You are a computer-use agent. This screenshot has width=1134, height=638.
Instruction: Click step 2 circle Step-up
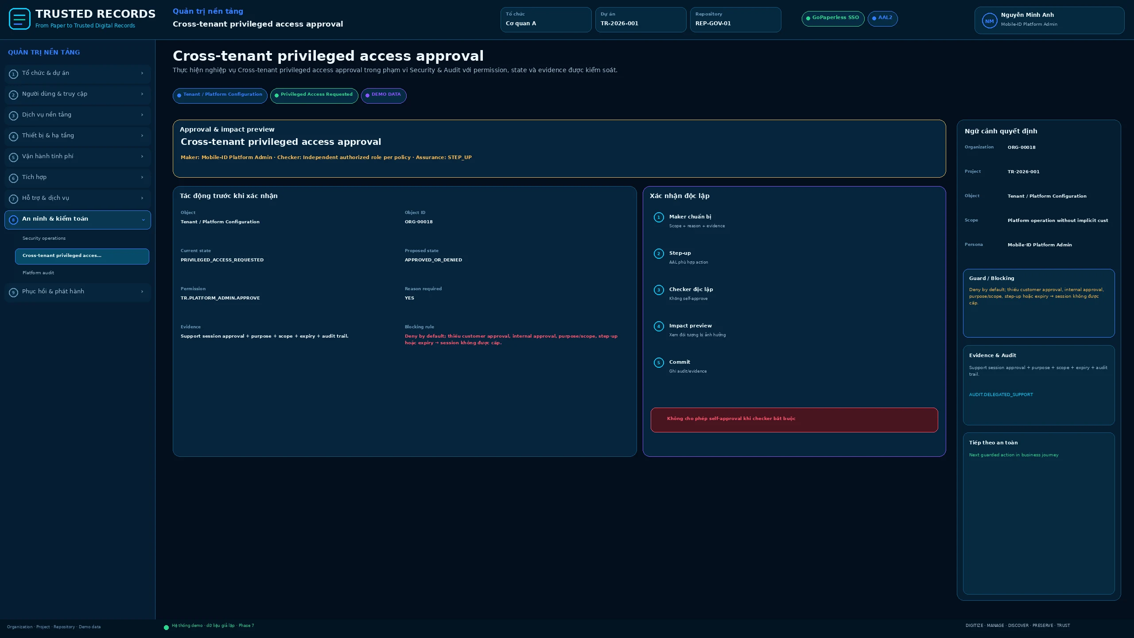coord(659,253)
